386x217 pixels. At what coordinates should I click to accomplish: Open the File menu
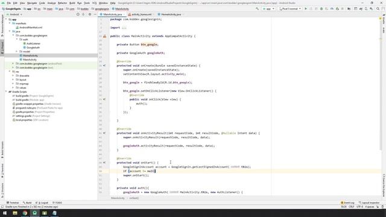(x=9, y=3)
